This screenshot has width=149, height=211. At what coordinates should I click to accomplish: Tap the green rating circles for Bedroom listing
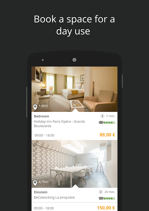point(109,122)
